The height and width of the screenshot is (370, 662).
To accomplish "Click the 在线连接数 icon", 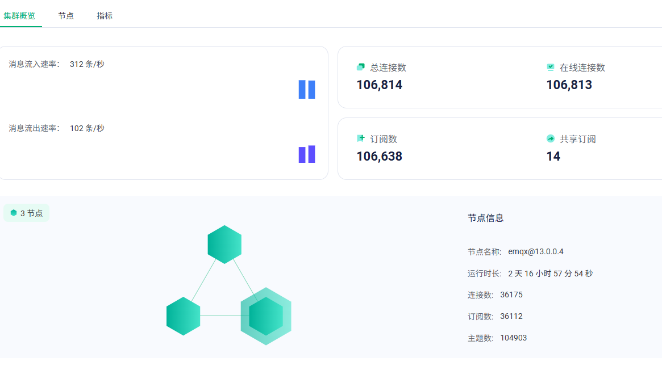I will coord(551,67).
